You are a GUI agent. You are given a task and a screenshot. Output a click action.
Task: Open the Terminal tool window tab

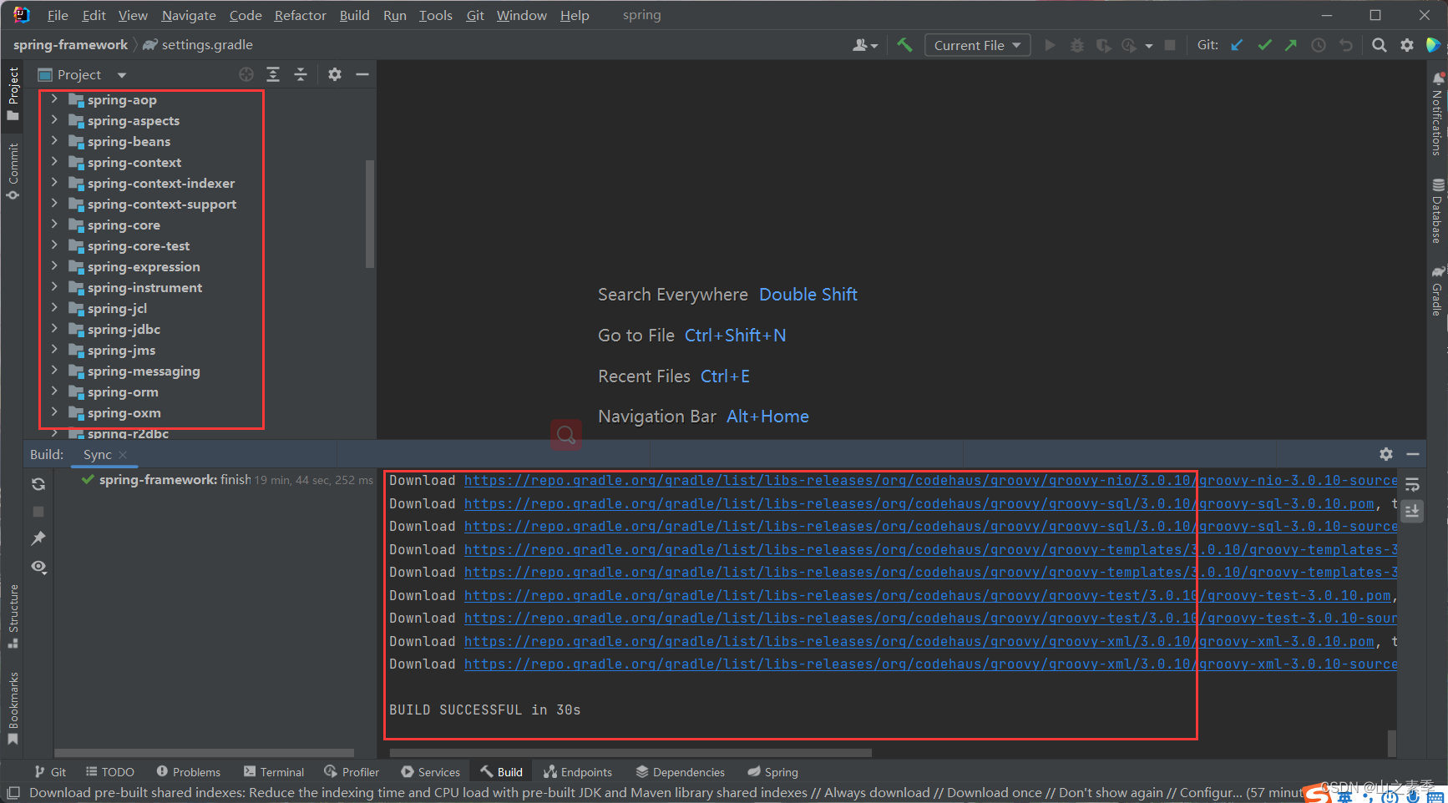pos(274,772)
